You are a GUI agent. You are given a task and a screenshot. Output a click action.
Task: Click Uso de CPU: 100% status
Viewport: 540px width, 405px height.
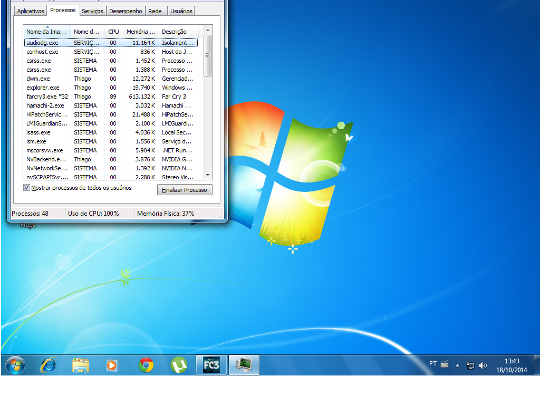[93, 214]
